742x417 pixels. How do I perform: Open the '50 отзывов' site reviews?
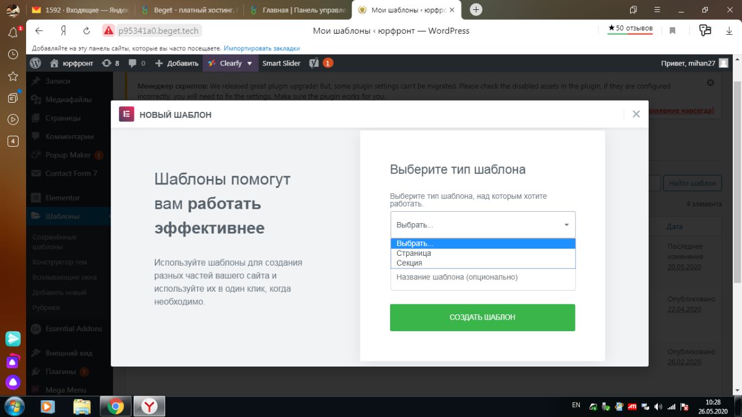point(630,28)
